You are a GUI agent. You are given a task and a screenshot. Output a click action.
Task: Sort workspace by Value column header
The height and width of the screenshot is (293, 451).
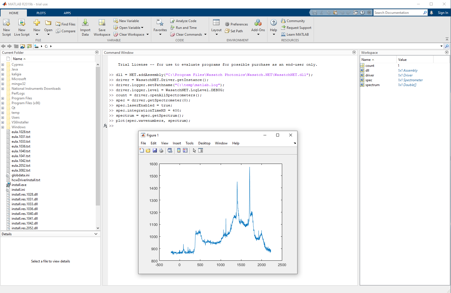point(415,59)
